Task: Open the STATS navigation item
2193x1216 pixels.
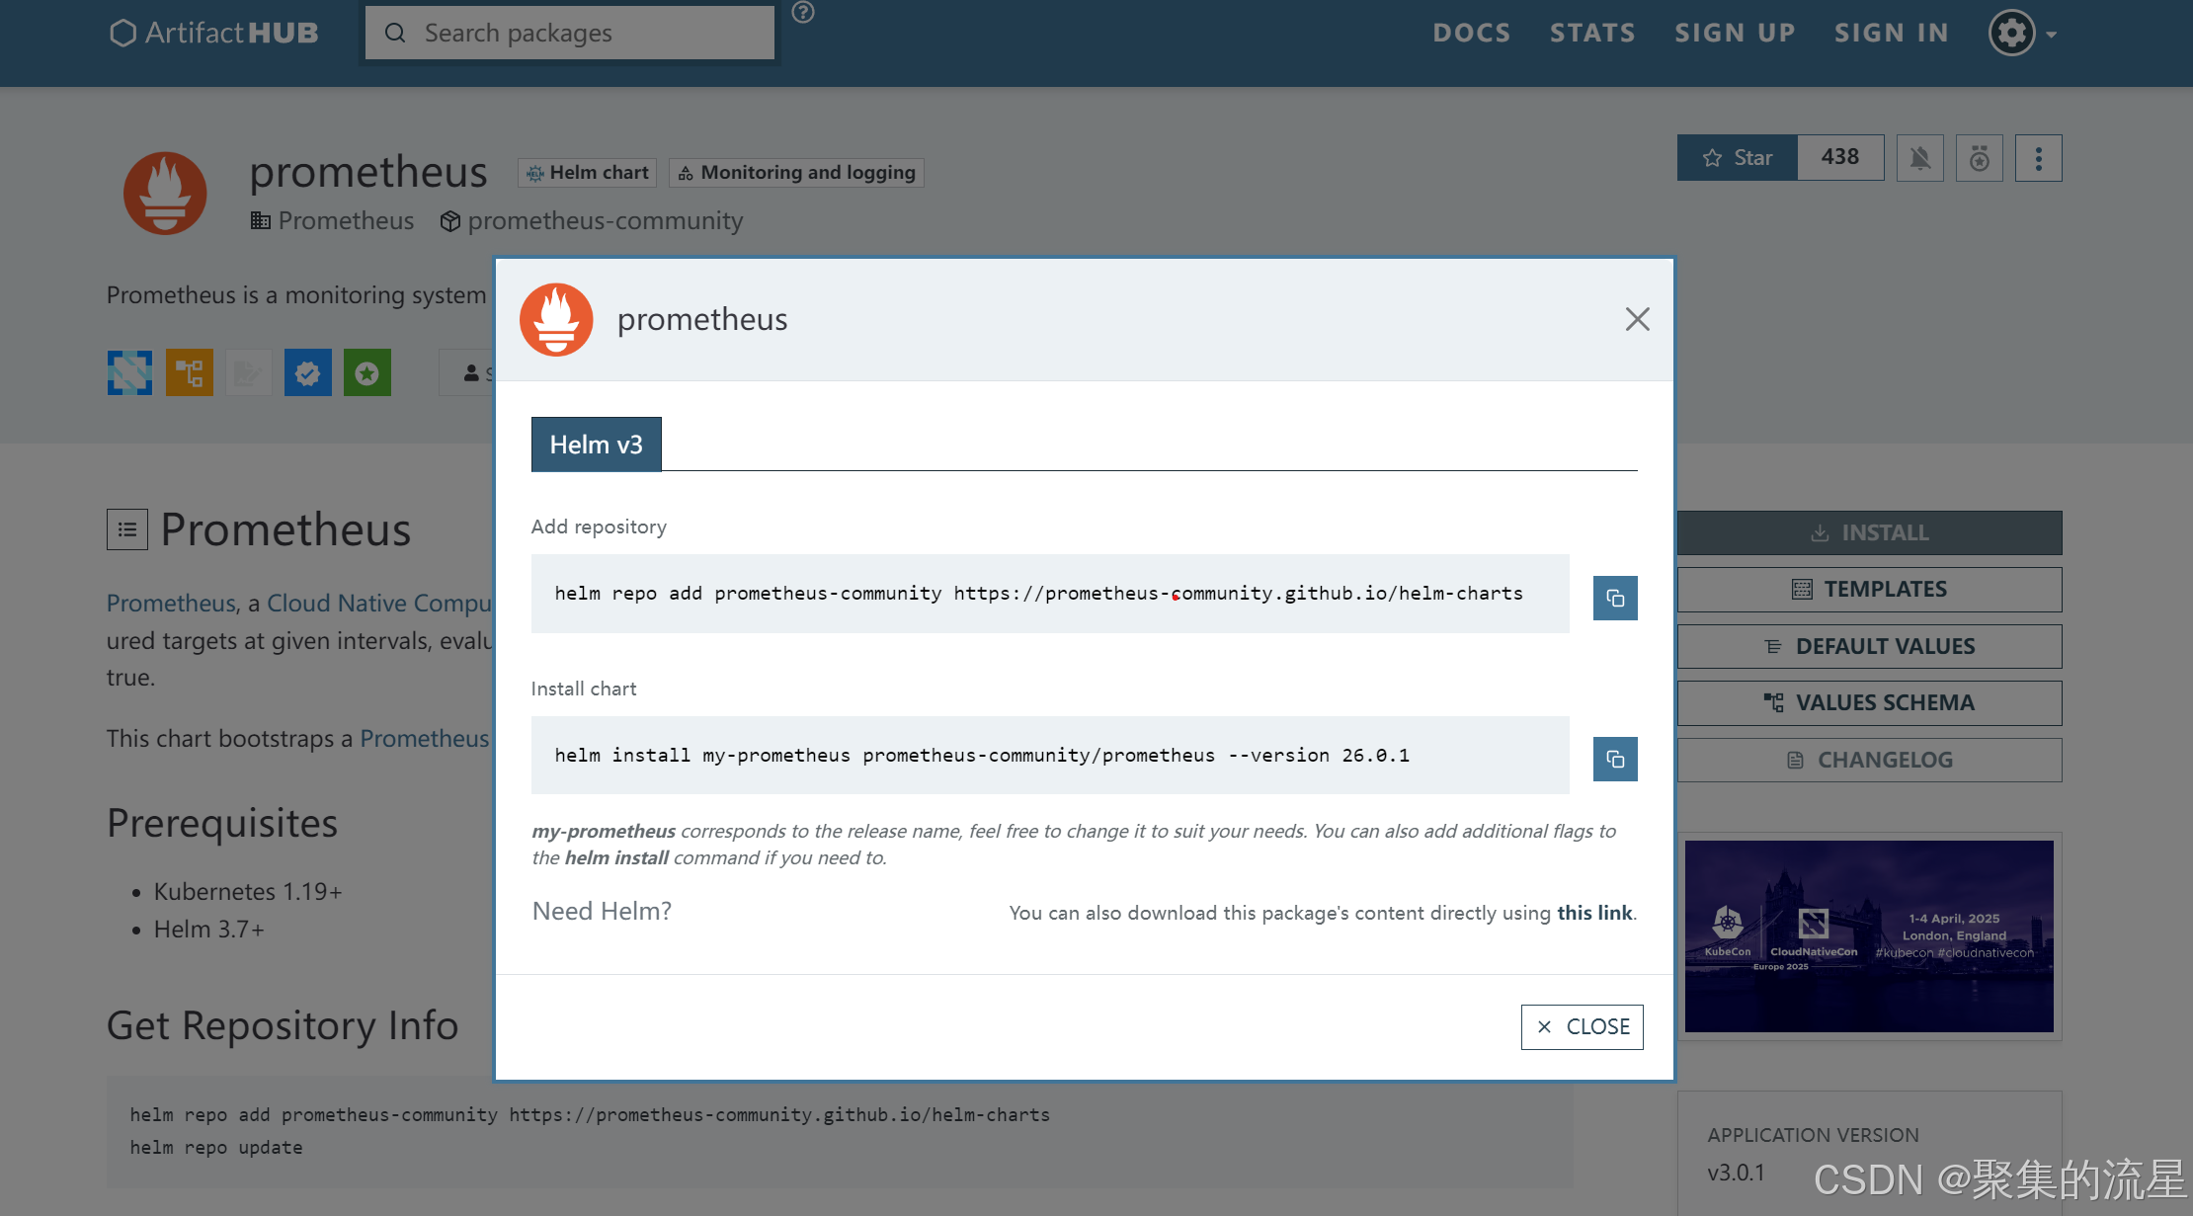Action: pyautogui.click(x=1591, y=34)
